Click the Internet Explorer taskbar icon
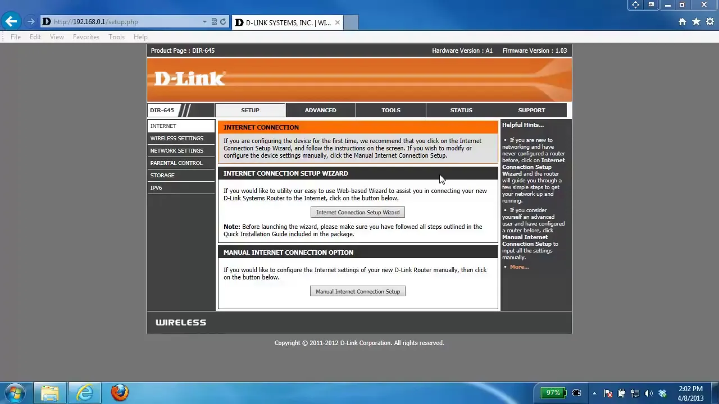Image resolution: width=719 pixels, height=404 pixels. [x=85, y=393]
